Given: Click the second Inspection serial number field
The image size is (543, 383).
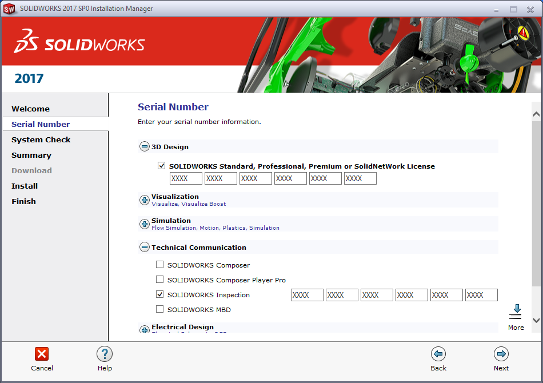Looking at the screenshot, I should [342, 295].
